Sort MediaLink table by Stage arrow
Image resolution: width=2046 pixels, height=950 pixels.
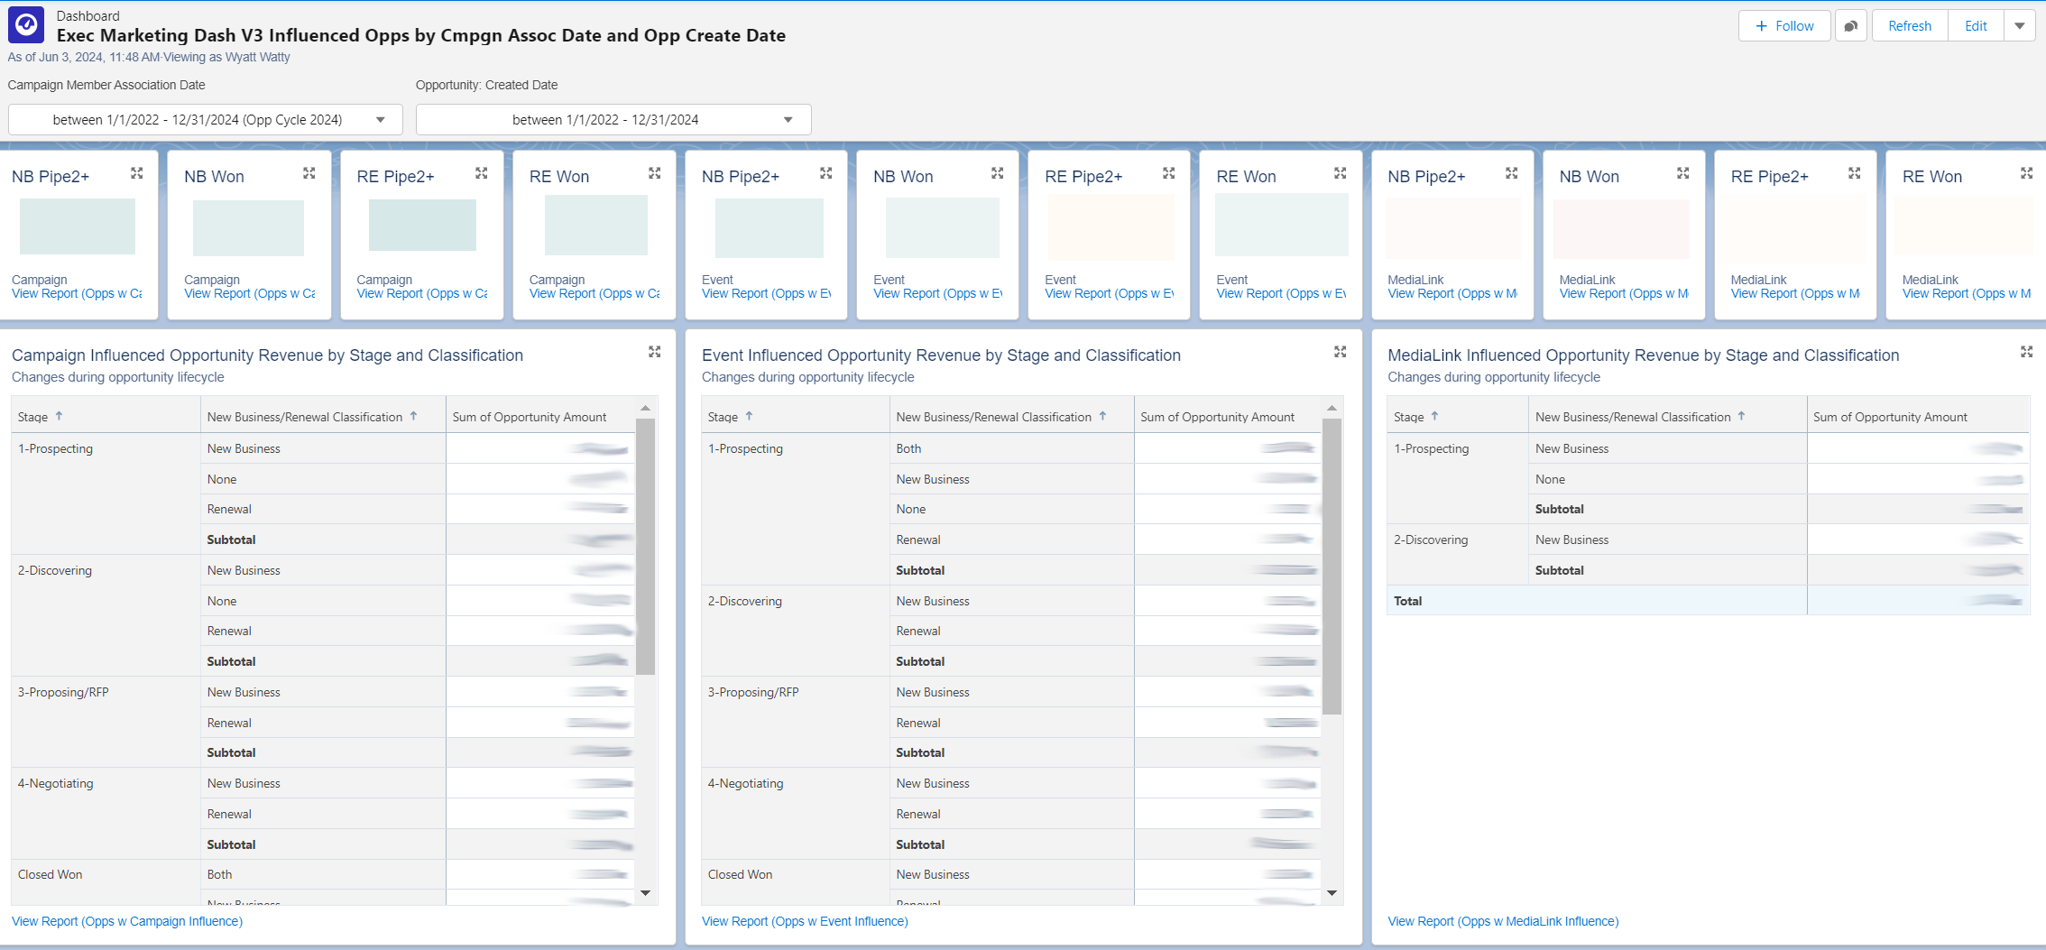(x=1435, y=416)
